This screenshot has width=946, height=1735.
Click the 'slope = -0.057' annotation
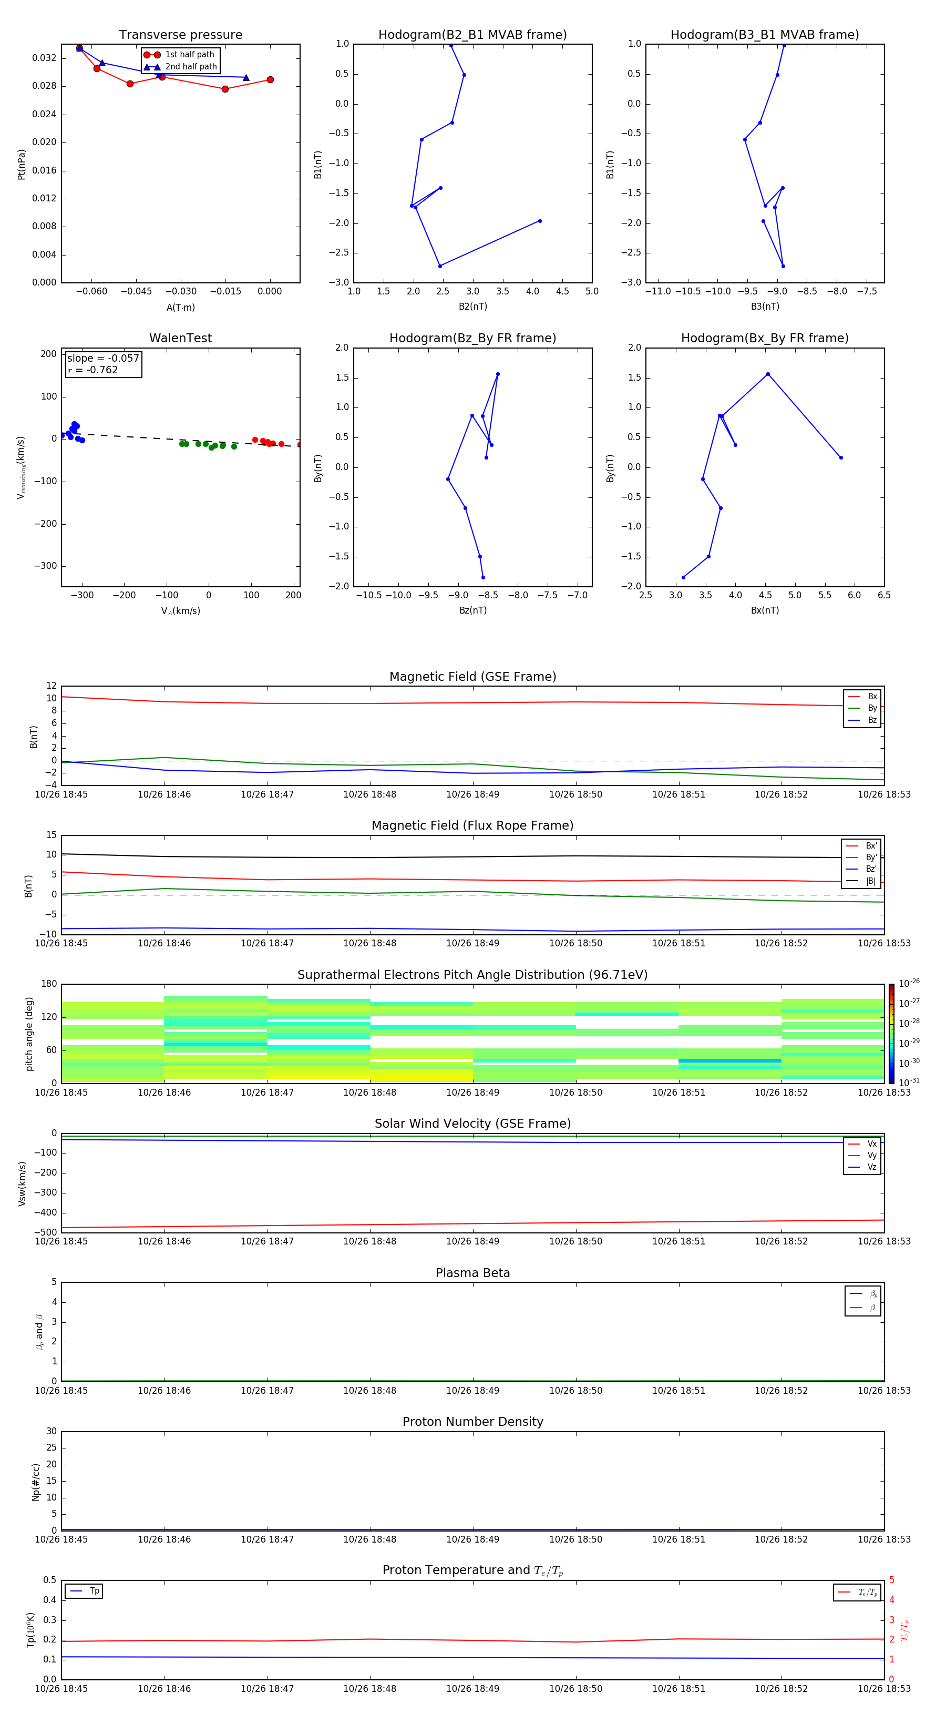click(103, 359)
